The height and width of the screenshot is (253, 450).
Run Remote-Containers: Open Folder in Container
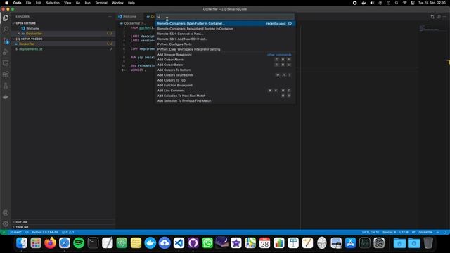[x=225, y=23]
